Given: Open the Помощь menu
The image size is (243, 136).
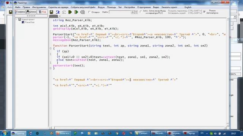Looking at the screenshot, I should pos(111,7).
